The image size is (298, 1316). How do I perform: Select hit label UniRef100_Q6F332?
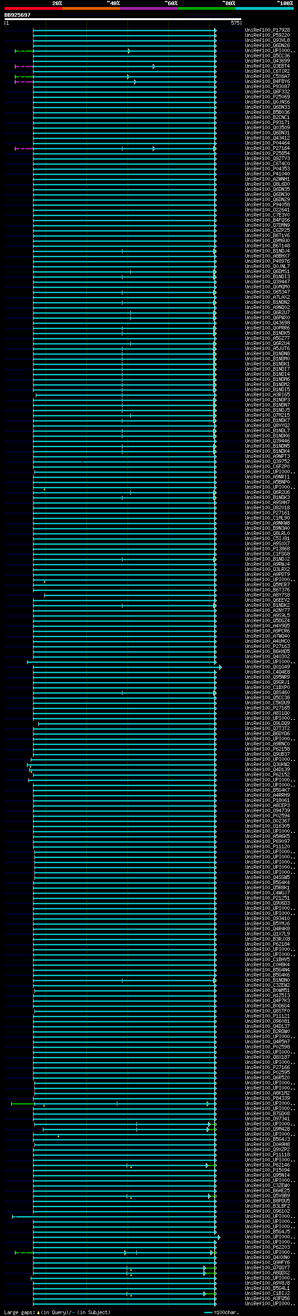[x=267, y=91]
